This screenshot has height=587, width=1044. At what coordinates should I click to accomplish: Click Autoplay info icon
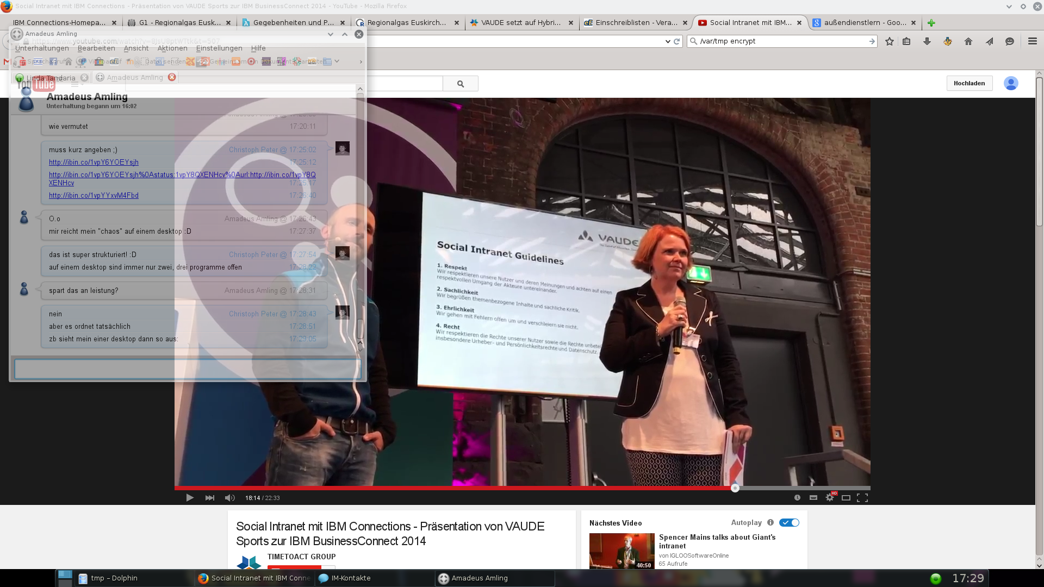[770, 523]
